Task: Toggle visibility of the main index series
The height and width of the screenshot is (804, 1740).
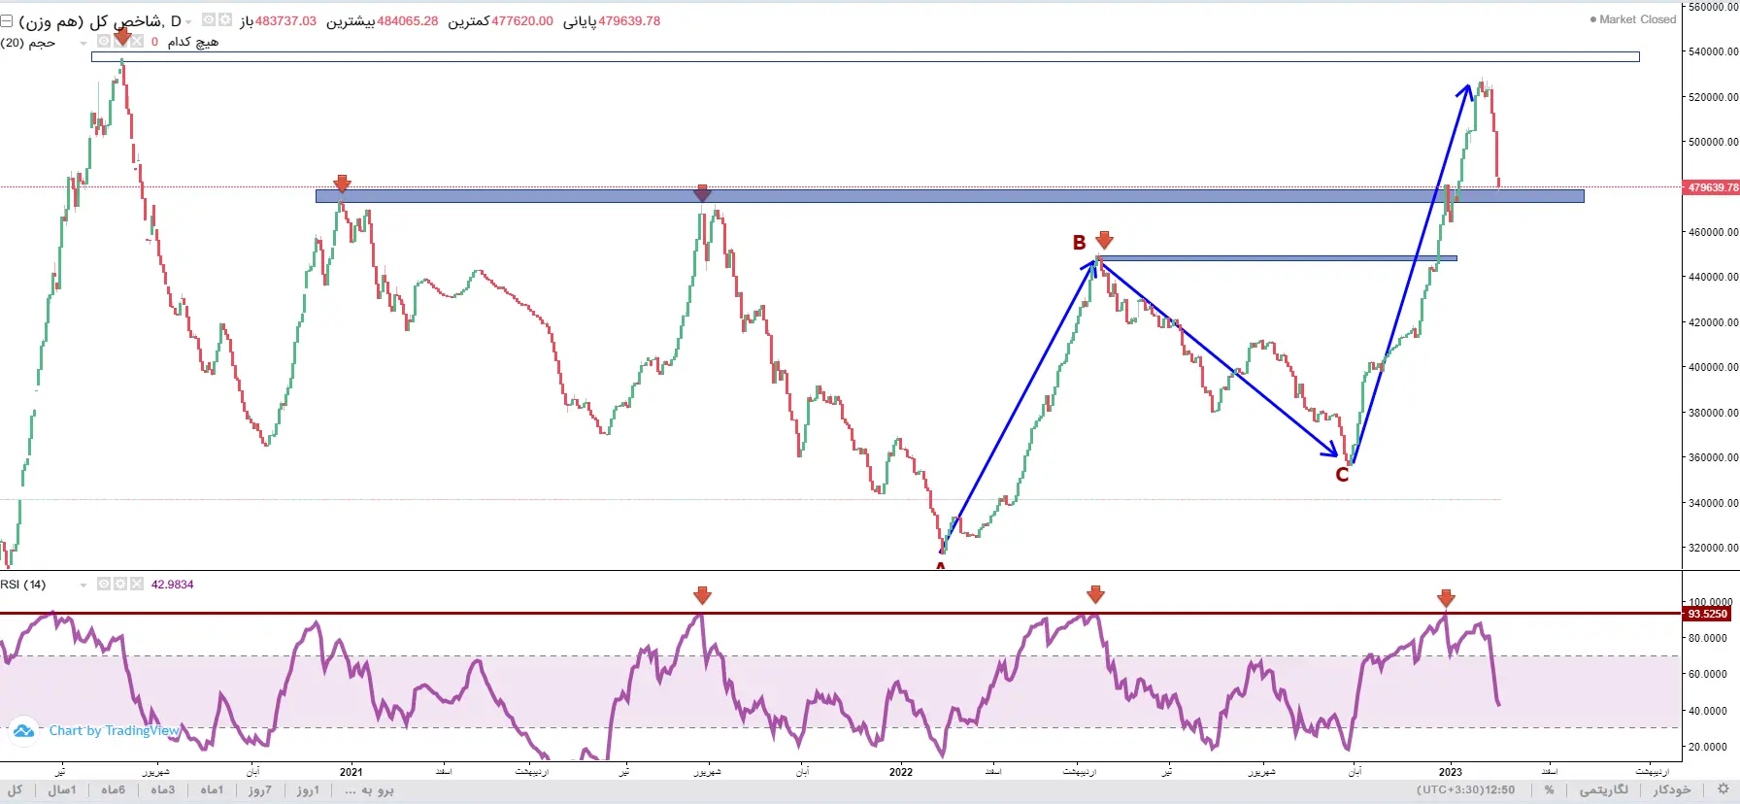Action: click(209, 19)
